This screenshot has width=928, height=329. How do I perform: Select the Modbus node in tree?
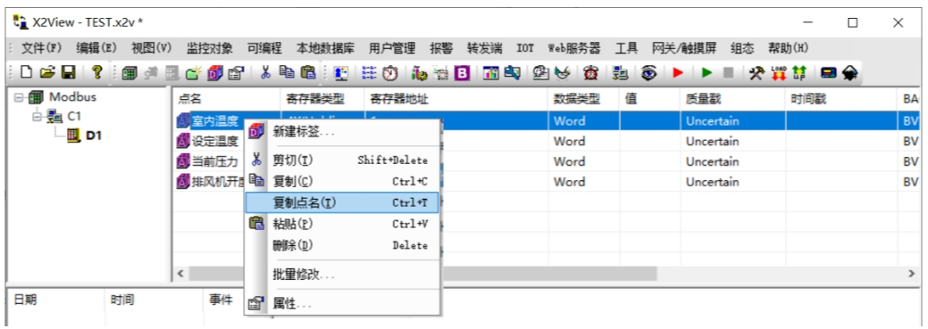[x=73, y=97]
